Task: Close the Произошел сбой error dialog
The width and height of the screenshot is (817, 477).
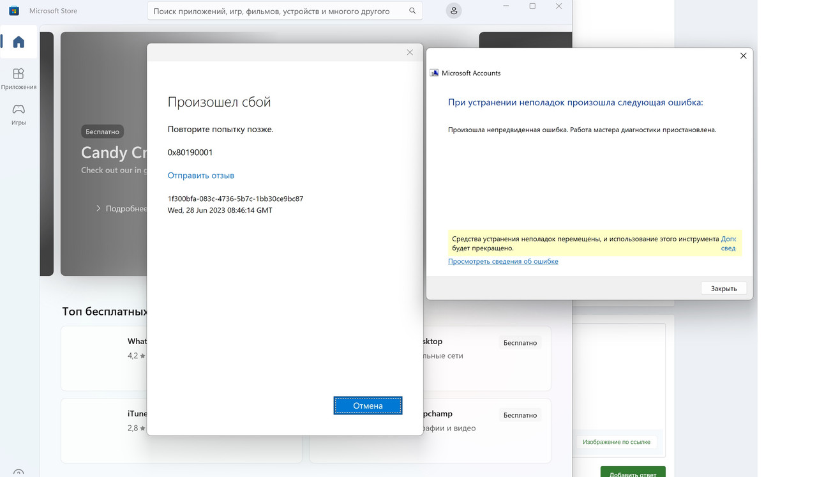Action: click(410, 52)
